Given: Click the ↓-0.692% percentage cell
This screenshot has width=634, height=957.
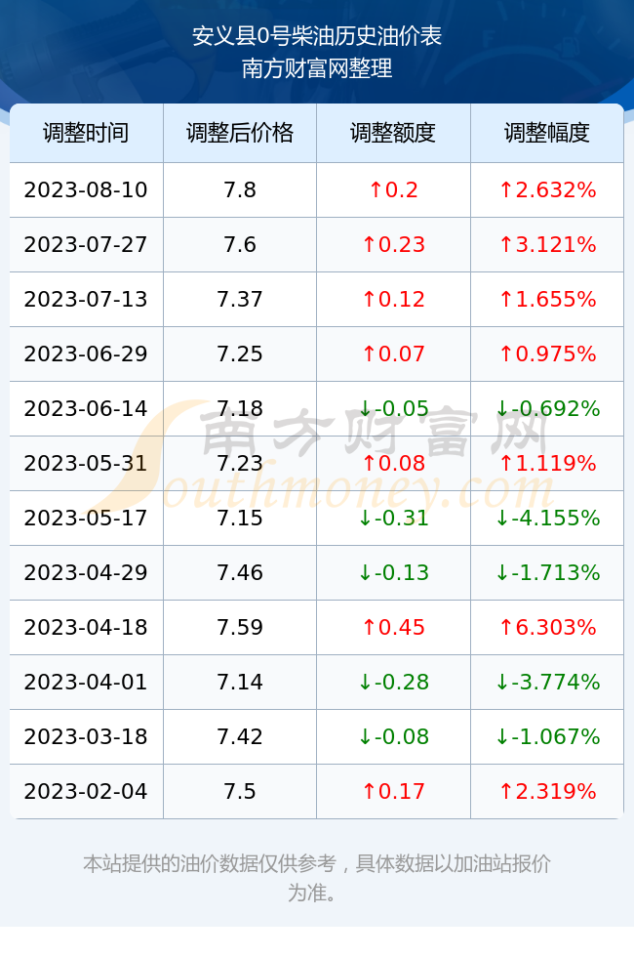Looking at the screenshot, I should (x=547, y=408).
